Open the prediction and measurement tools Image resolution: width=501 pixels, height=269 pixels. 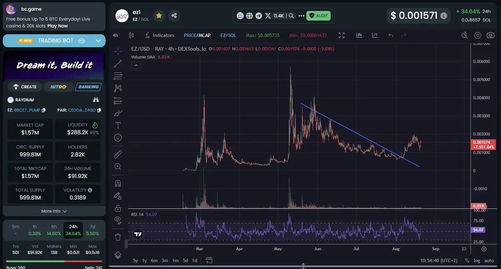click(118, 101)
